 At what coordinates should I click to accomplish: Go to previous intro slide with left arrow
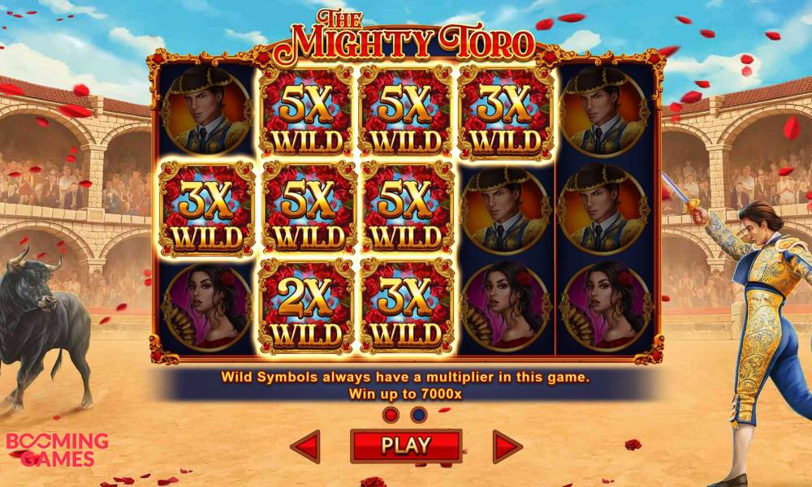(x=306, y=446)
